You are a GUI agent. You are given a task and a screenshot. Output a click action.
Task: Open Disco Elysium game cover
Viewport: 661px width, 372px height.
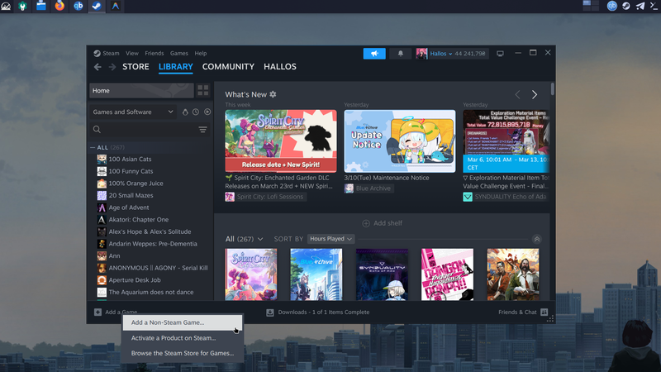pos(513,274)
